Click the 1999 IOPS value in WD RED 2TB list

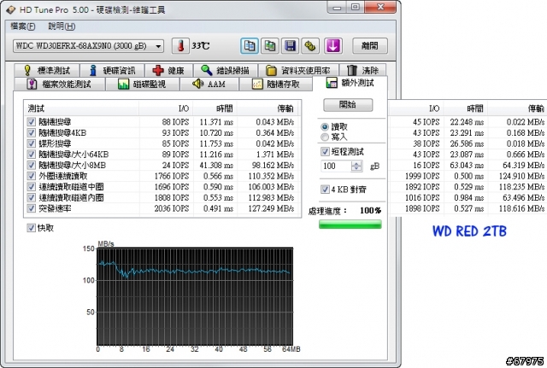pyautogui.click(x=422, y=176)
